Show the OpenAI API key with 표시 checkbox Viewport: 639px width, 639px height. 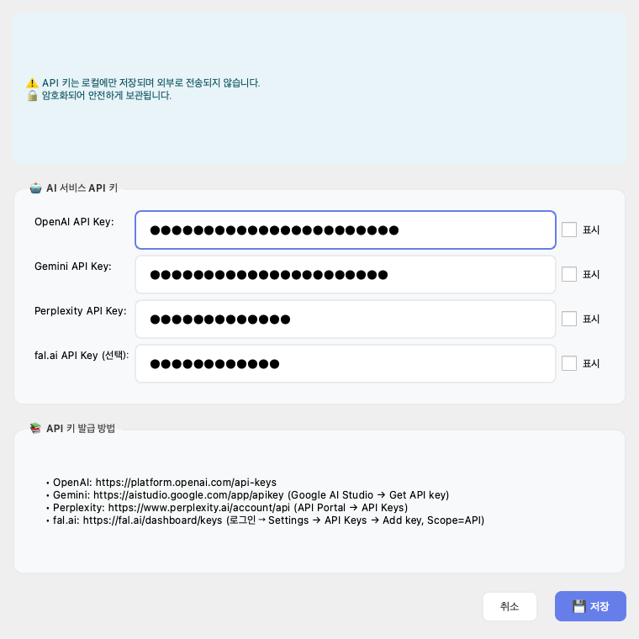point(569,230)
